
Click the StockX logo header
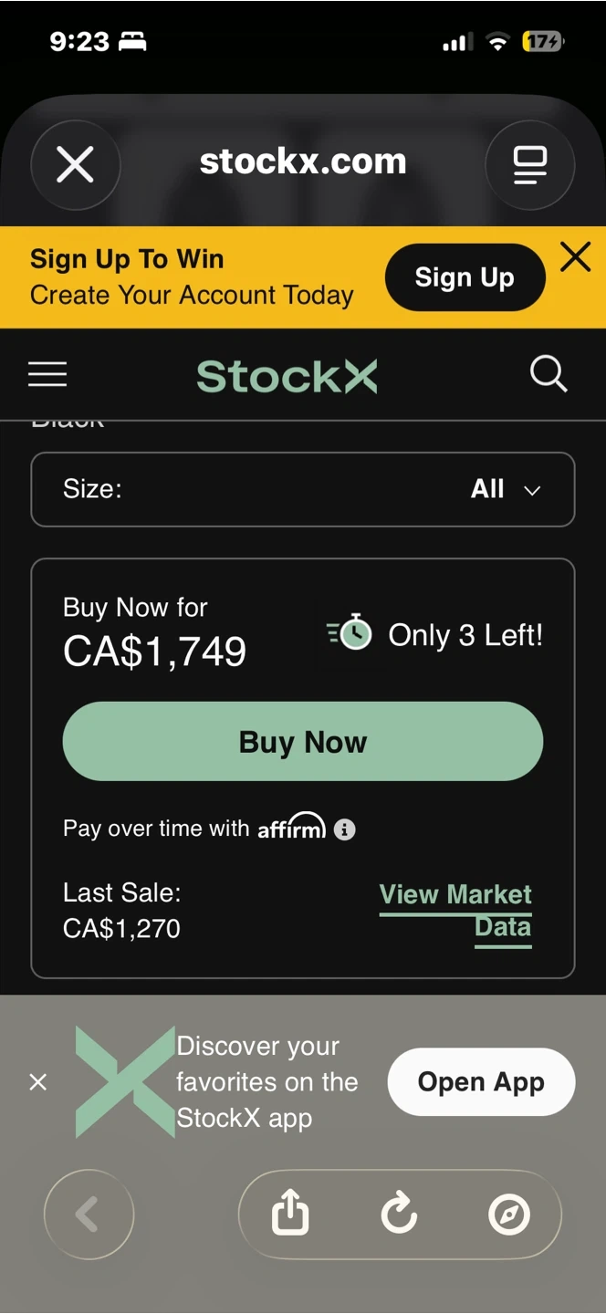[287, 376]
